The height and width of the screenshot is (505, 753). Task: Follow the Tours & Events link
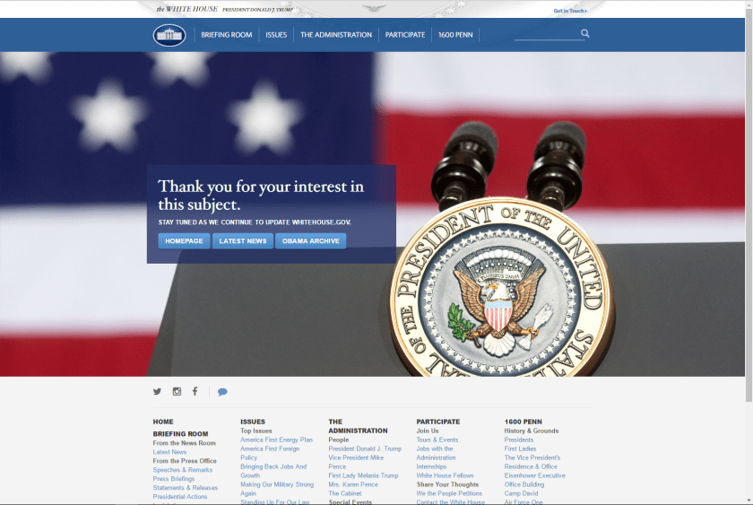click(x=437, y=440)
